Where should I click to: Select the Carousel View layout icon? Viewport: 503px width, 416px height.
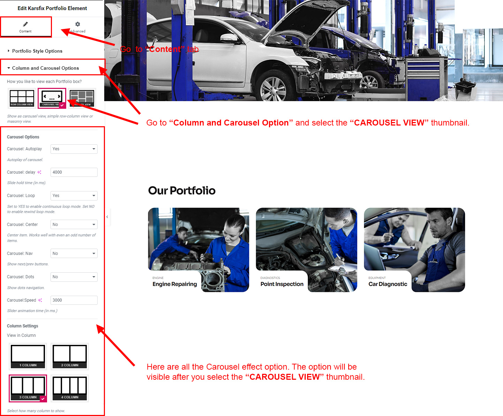tap(52, 98)
